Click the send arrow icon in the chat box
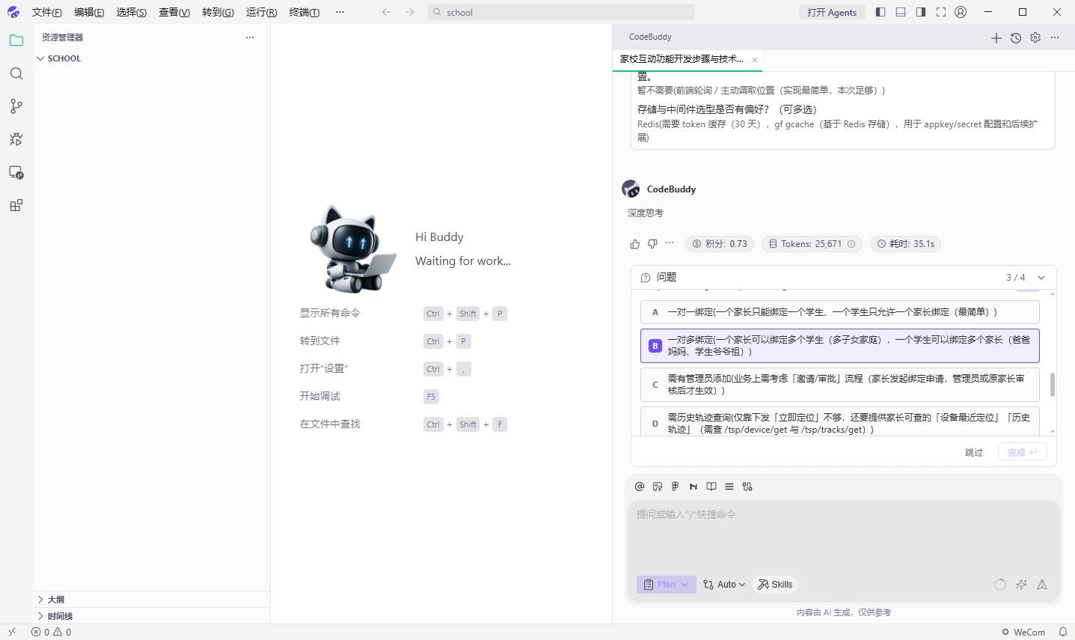Viewport: 1075px width, 640px height. [x=1042, y=585]
